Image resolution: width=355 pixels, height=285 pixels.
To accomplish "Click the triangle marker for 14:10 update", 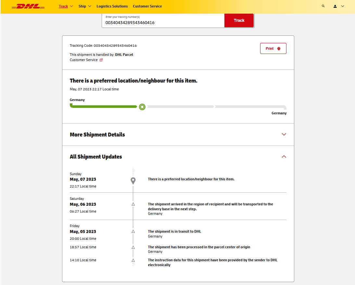I will [x=133, y=260].
